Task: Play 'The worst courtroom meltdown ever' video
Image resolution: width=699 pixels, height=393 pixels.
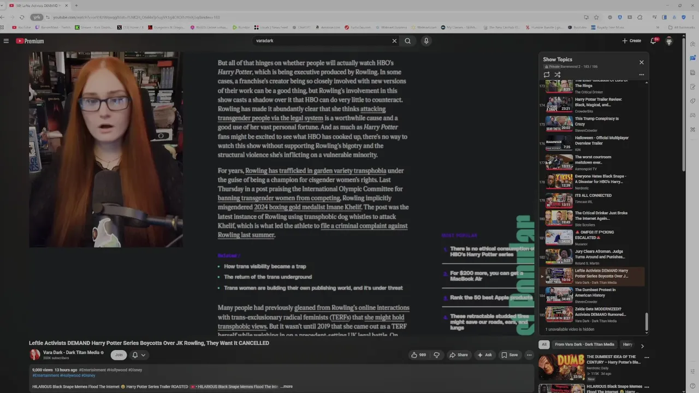Action: pos(592,162)
